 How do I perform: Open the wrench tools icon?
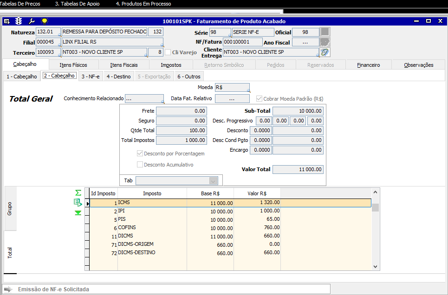pos(32,21)
